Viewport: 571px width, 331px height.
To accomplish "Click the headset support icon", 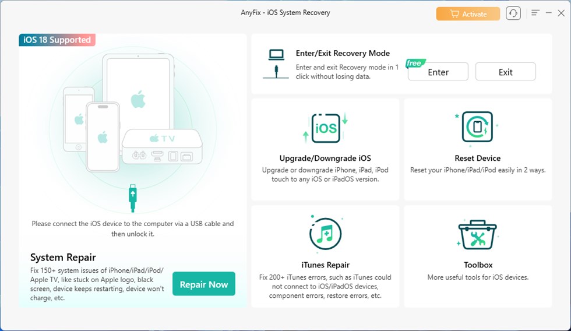I will 513,13.
